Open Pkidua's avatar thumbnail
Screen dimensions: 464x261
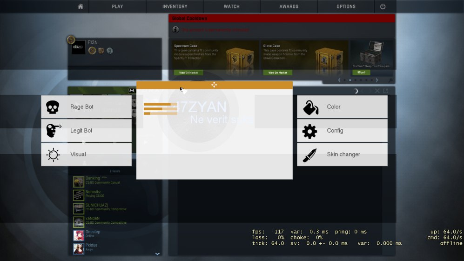coord(79,248)
